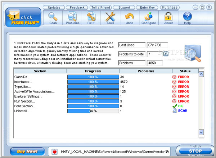Open the Updates menu tab
Screen dimensions: 216x158
(54, 7)
